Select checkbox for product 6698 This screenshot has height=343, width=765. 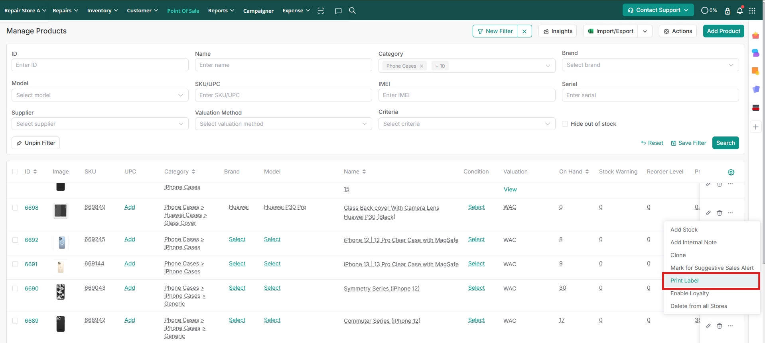click(x=15, y=208)
